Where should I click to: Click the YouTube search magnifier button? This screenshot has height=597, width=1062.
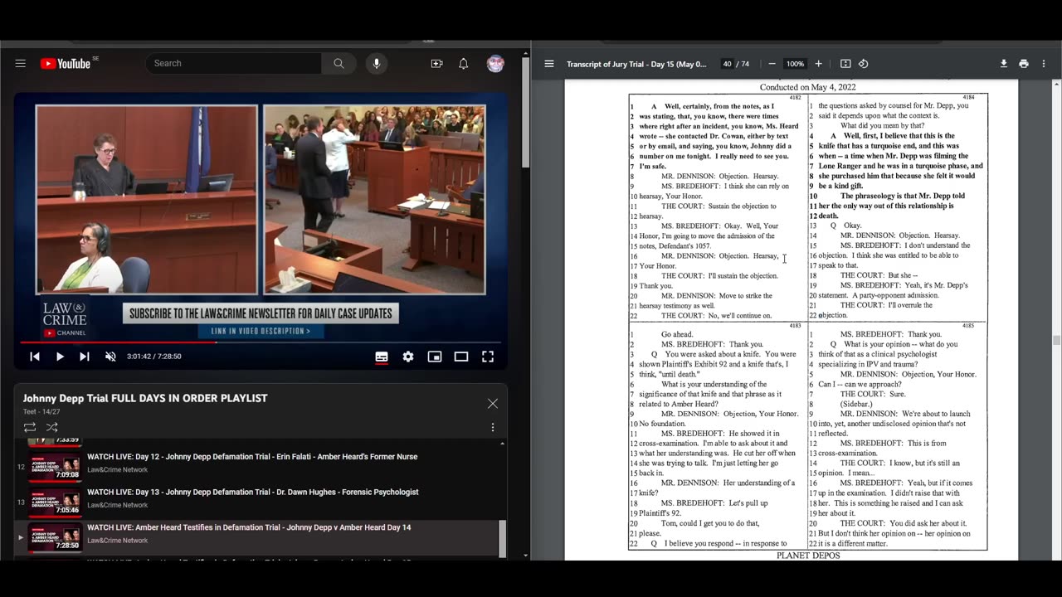coord(339,64)
